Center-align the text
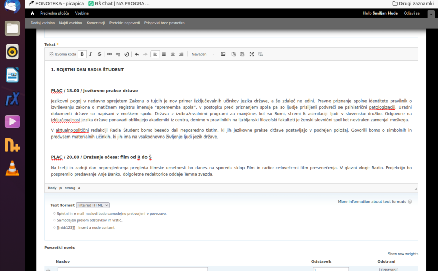438x271 pixels. click(x=173, y=54)
